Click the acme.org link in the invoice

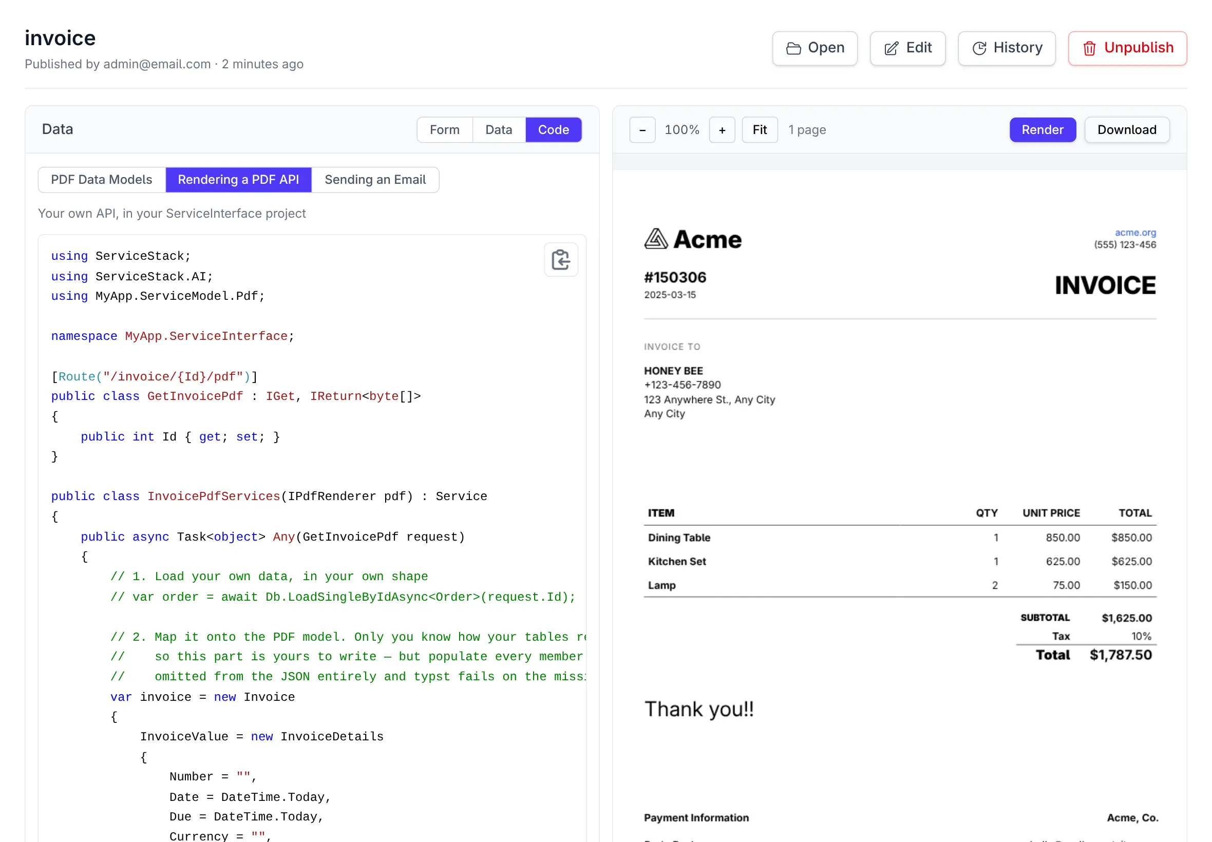1134,233
